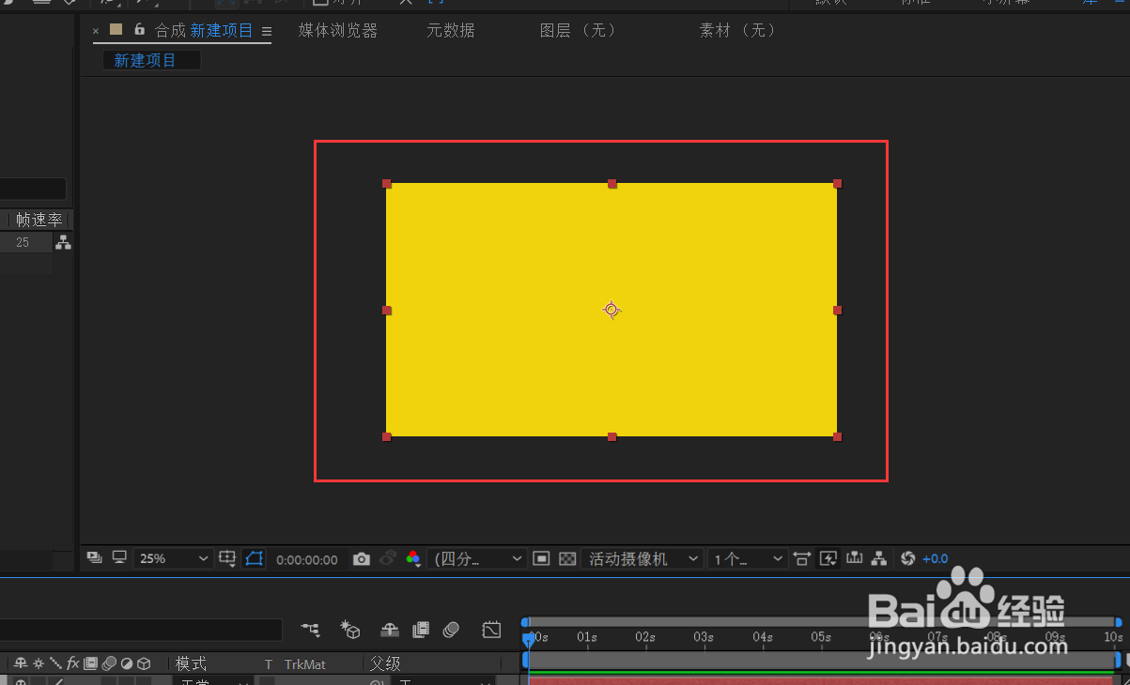Click the composition color label swatch
Screen dimensions: 1130x685
click(x=116, y=29)
